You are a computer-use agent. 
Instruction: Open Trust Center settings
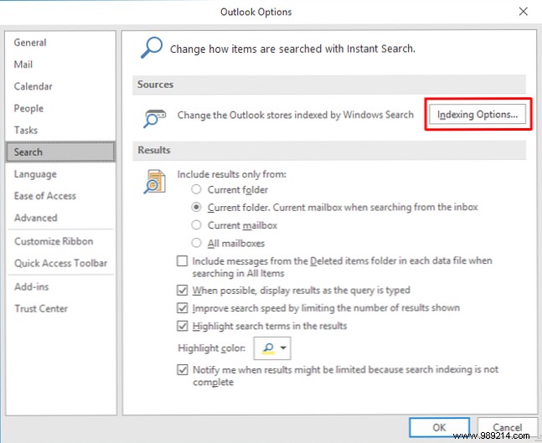41,308
